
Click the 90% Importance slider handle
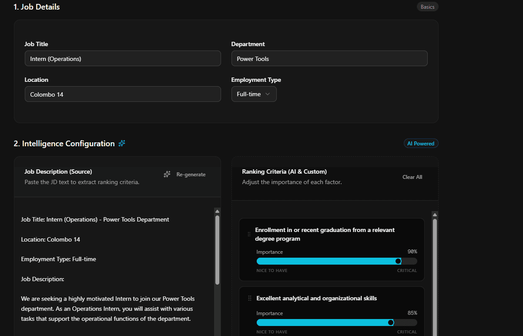tap(398, 261)
